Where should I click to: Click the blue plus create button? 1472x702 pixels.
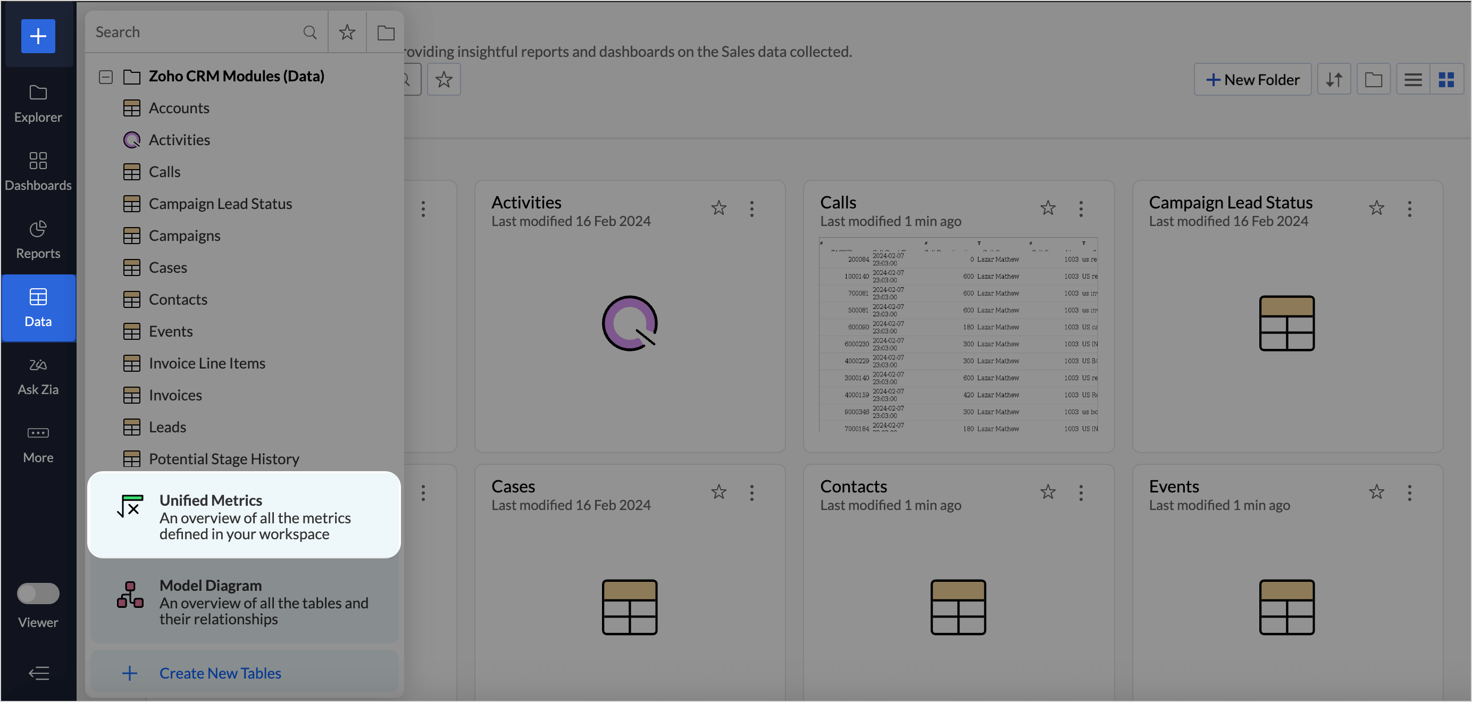coord(38,36)
